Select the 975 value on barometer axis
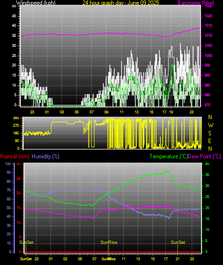 point(207,105)
